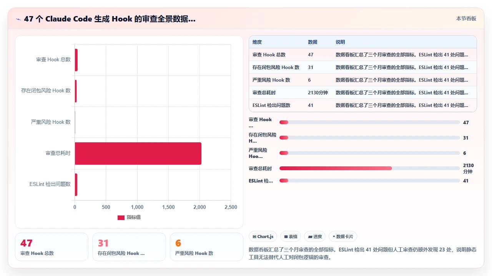Select the 存在闭包风险 Hook 数 table cell

pyautogui.click(x=276, y=67)
